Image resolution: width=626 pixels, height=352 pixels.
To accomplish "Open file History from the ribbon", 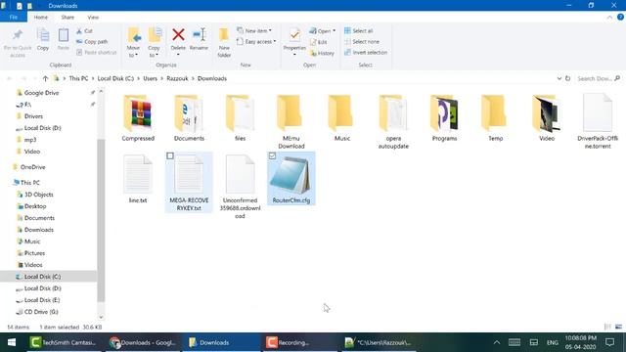I will click(x=322, y=53).
